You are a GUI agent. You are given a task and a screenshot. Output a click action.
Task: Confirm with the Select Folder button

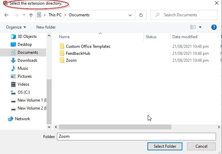(165, 146)
